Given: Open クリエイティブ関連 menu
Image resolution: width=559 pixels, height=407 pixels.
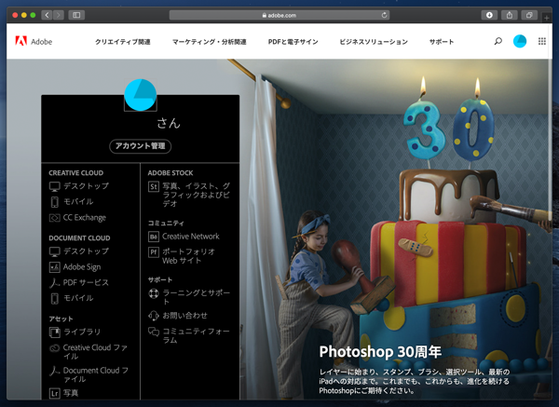Looking at the screenshot, I should (x=123, y=42).
